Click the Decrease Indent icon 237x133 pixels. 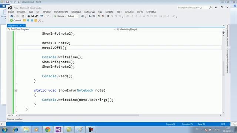pos(90,16)
